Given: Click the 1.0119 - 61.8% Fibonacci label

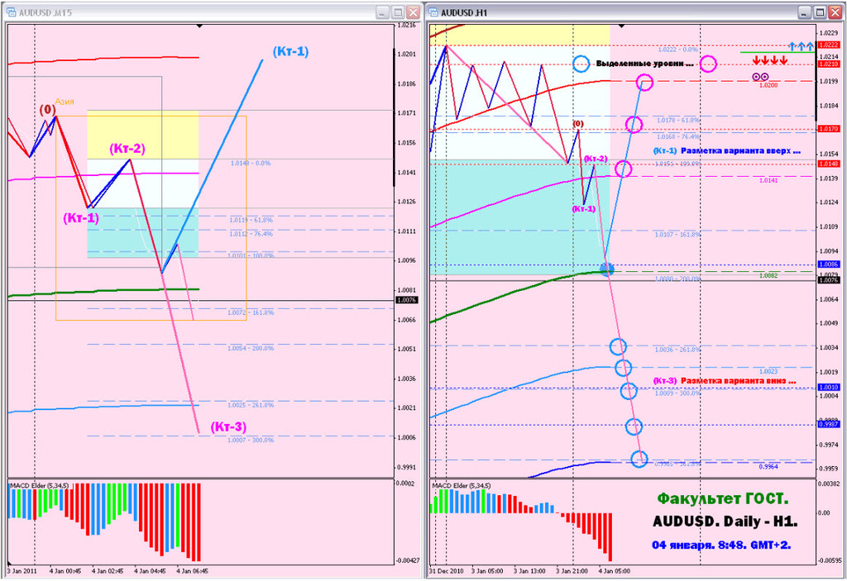Looking at the screenshot, I should coord(251,221).
